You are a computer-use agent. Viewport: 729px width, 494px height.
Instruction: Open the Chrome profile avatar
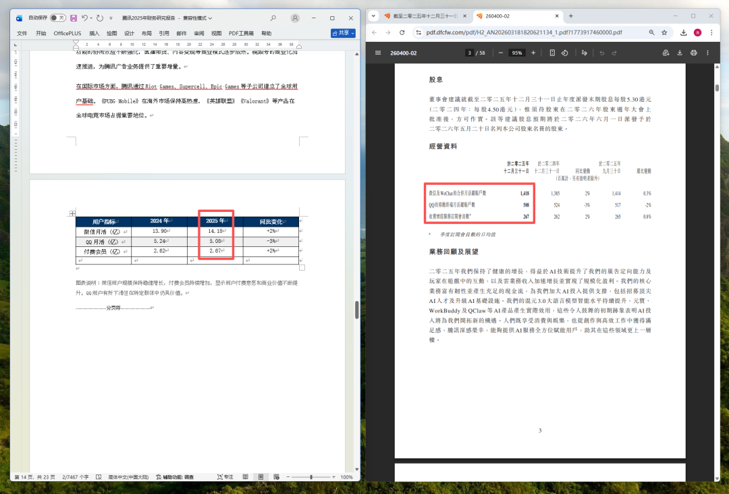click(697, 32)
